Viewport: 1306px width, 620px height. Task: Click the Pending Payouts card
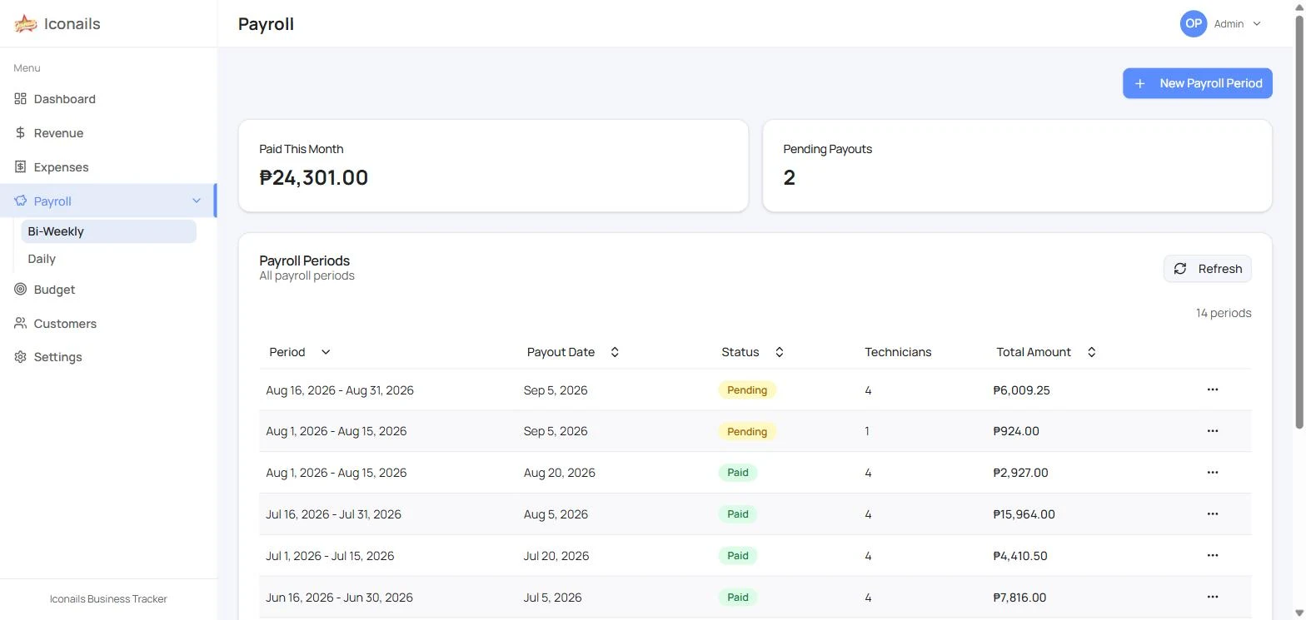[1017, 166]
